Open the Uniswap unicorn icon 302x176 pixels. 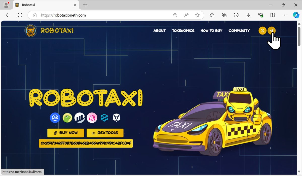92,118
